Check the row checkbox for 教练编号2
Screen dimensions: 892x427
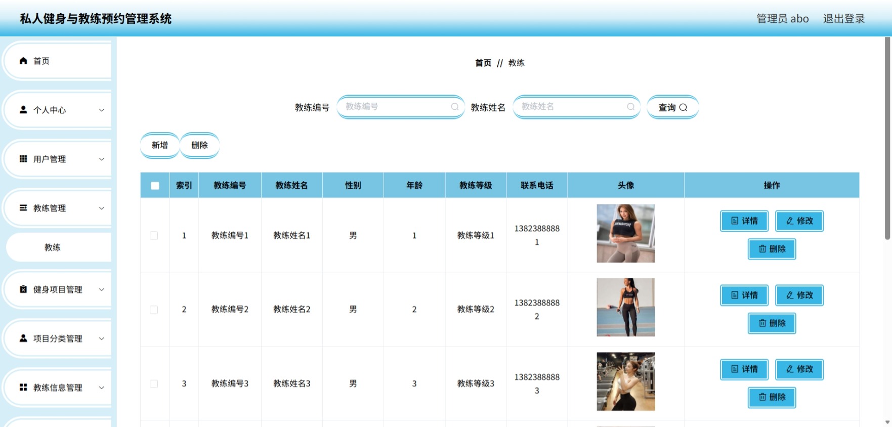(154, 310)
